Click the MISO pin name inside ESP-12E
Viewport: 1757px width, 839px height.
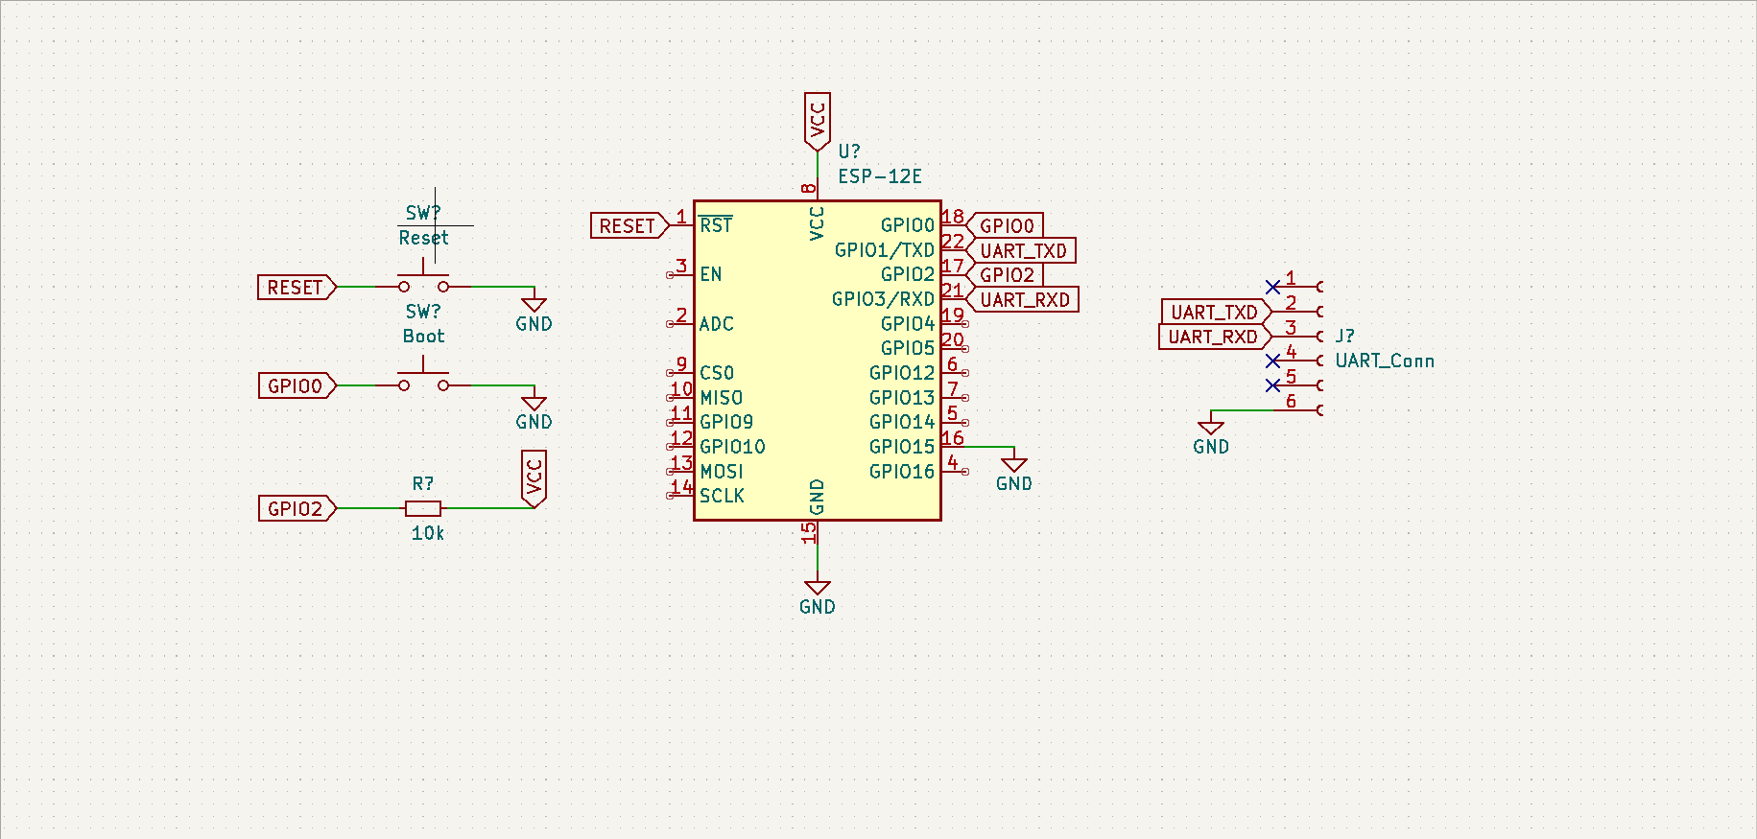click(x=722, y=398)
